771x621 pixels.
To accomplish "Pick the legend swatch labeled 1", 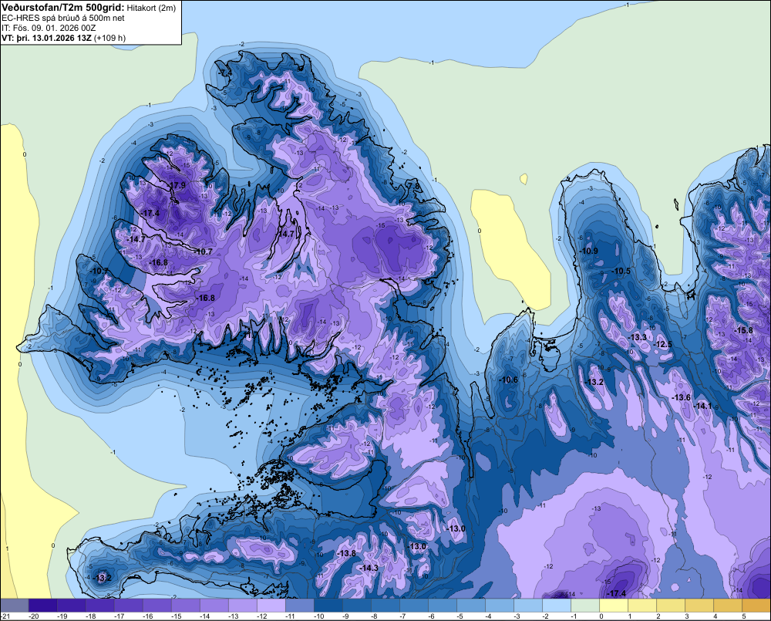I will coord(642,605).
